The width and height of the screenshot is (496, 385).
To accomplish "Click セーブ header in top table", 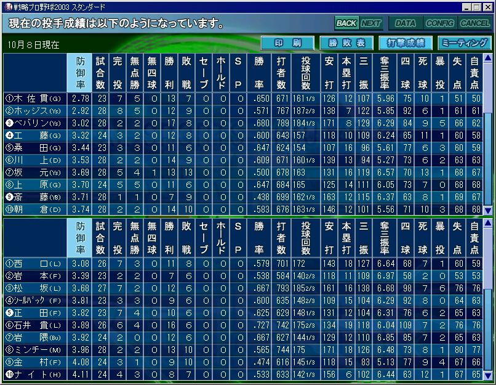I will [x=204, y=73].
